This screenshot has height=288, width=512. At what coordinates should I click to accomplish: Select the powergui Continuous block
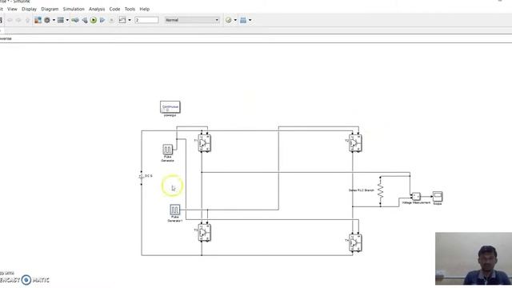point(170,107)
